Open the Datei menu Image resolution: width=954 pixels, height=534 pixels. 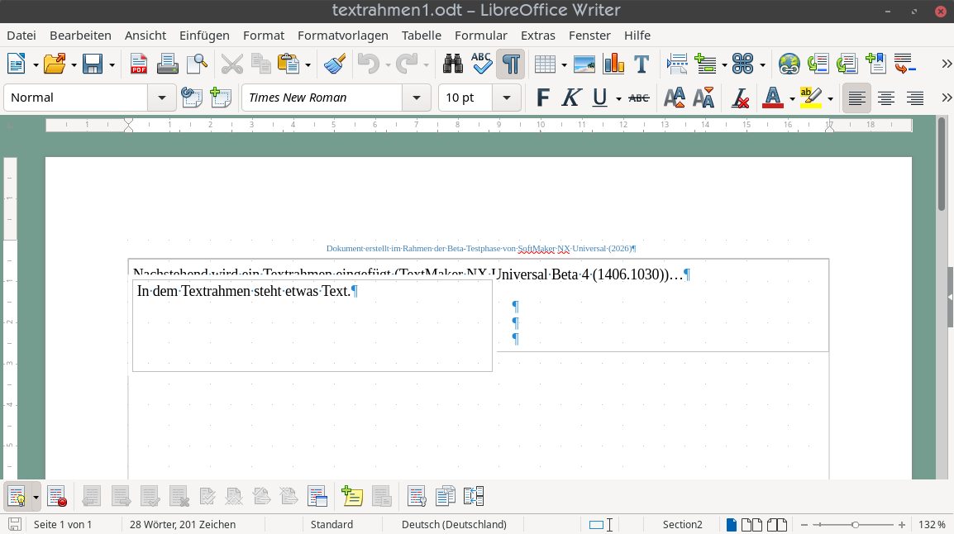coord(21,36)
